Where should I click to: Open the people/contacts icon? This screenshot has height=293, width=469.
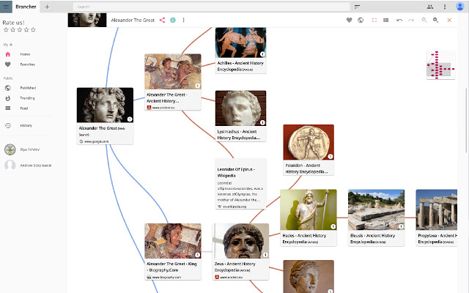(430, 7)
